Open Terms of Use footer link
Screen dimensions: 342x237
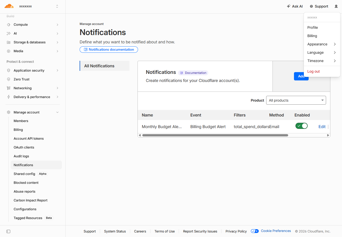click(x=165, y=231)
